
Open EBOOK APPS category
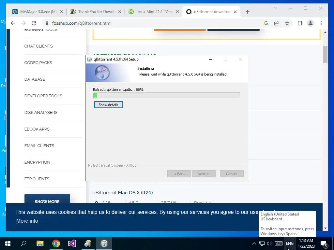click(x=37, y=129)
